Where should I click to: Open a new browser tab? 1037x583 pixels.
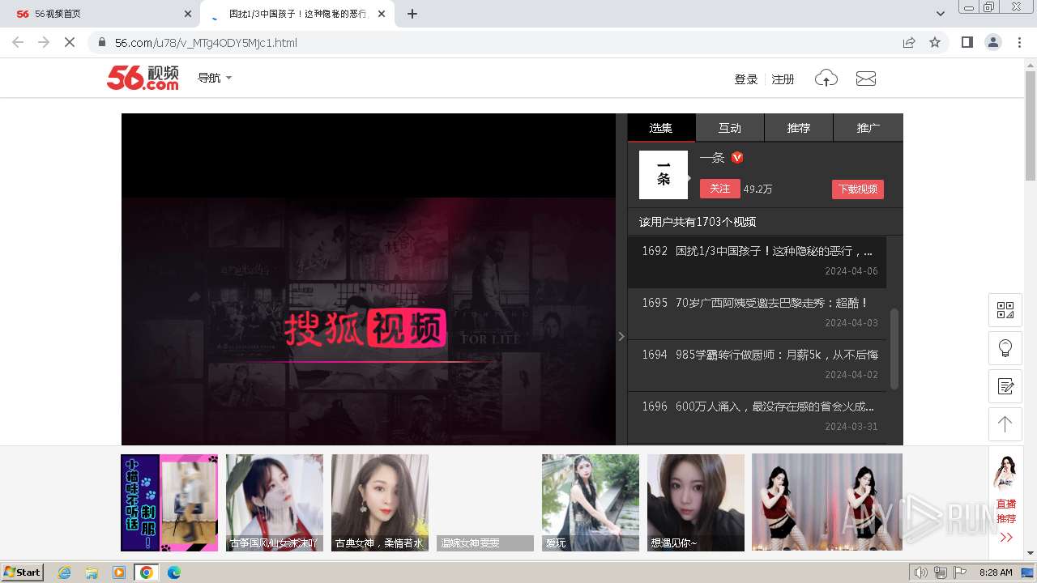(412, 14)
